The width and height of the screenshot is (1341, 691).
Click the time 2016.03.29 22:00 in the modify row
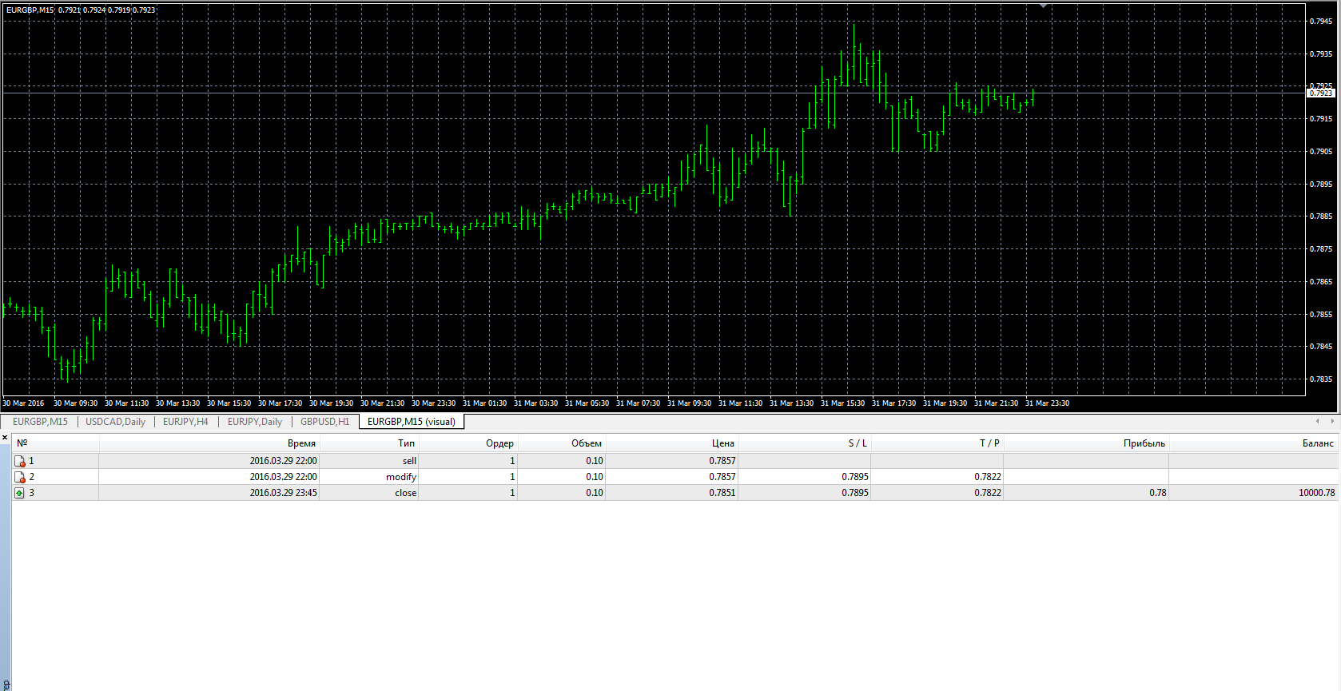pyautogui.click(x=283, y=477)
